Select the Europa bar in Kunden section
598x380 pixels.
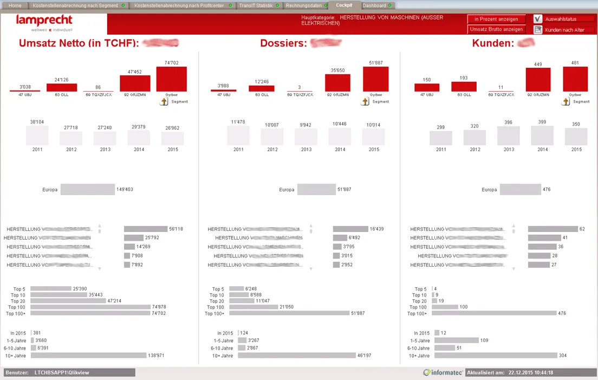point(520,189)
